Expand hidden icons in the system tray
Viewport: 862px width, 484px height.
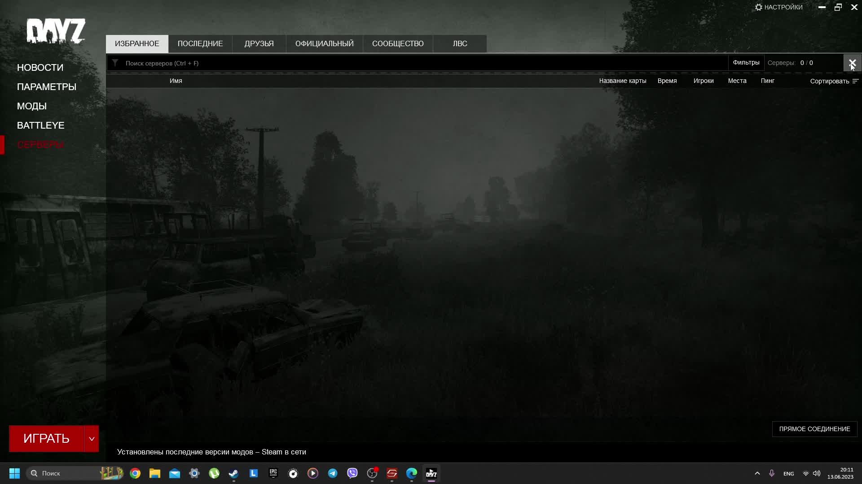click(x=757, y=473)
